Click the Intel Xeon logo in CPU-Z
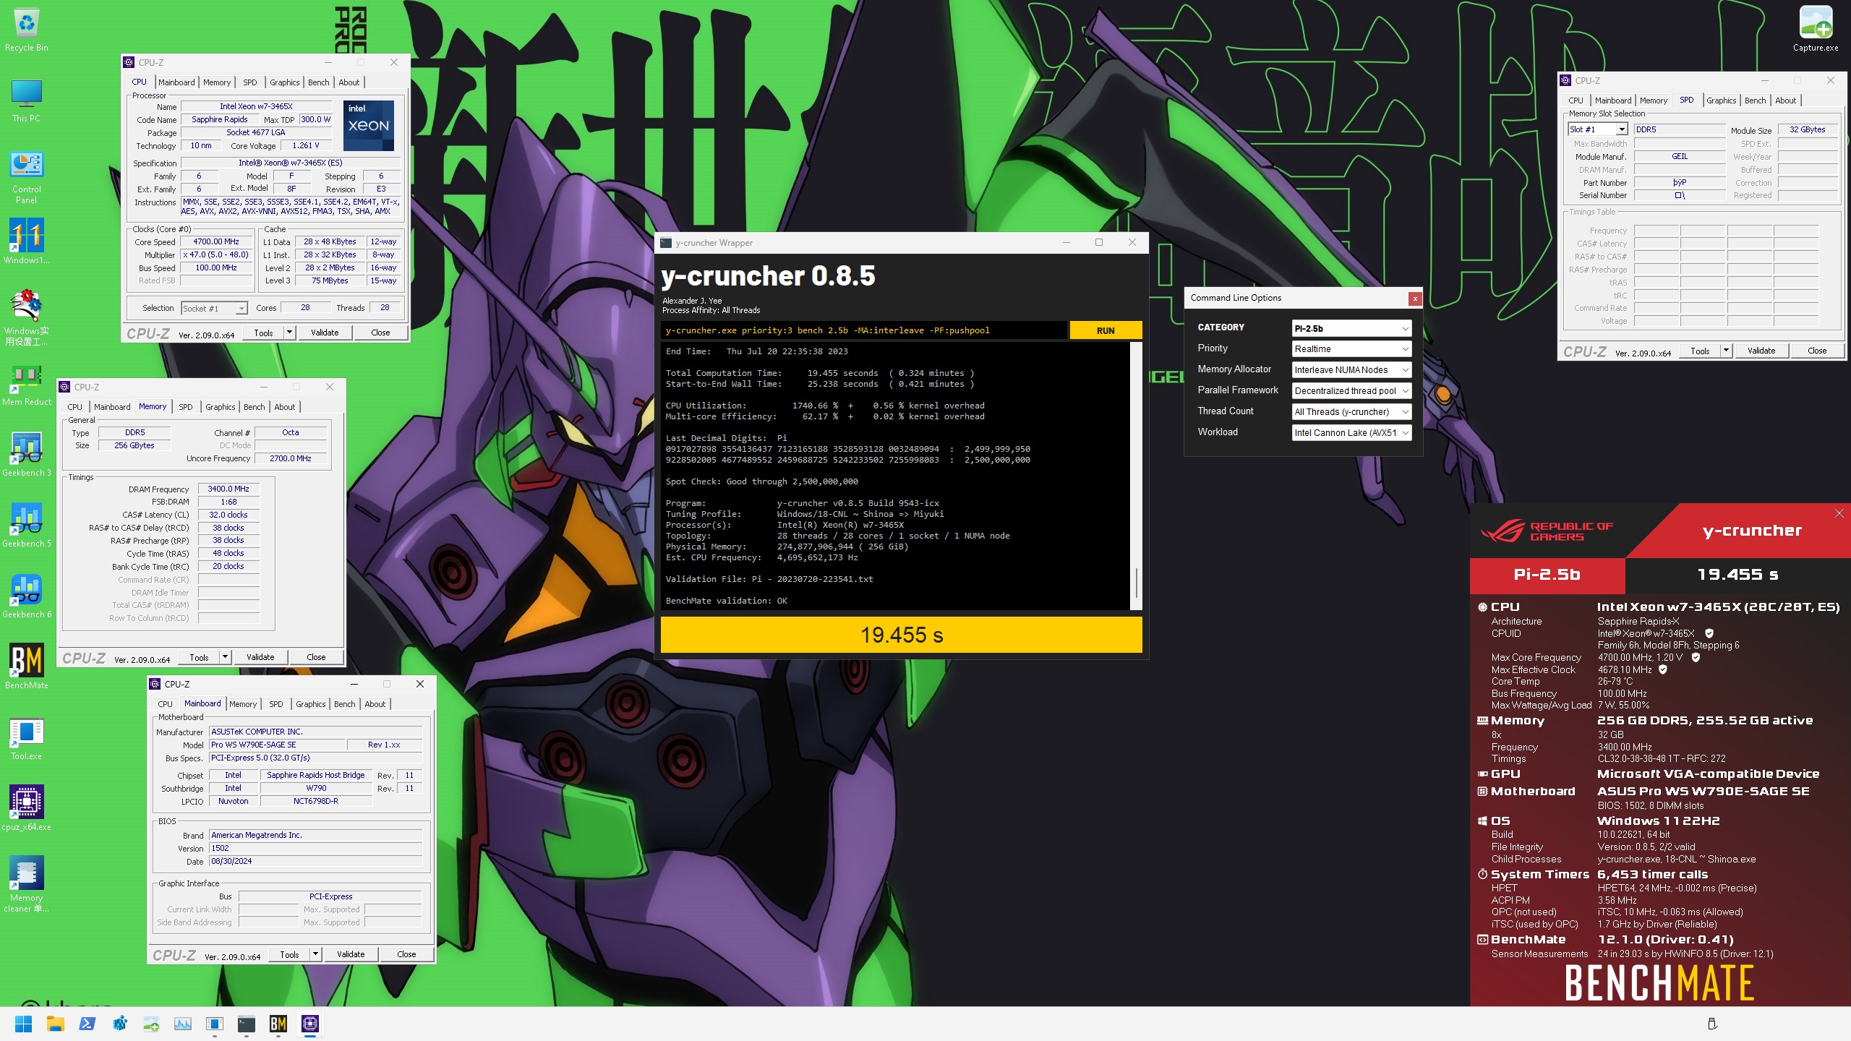Viewport: 1851px width, 1041px height. 369,125
